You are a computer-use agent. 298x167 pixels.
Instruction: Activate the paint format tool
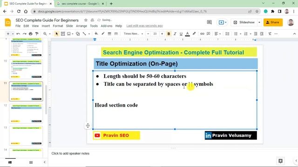point(37,34)
